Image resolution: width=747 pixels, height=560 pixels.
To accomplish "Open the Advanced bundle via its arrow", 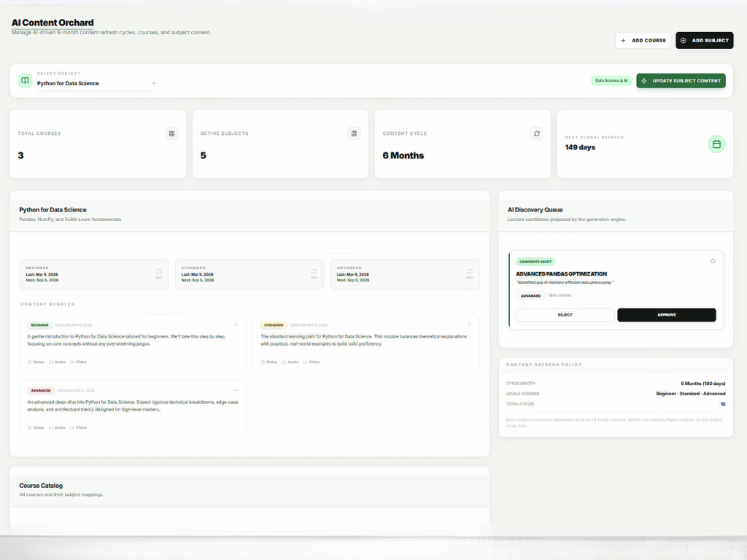I will coord(236,390).
